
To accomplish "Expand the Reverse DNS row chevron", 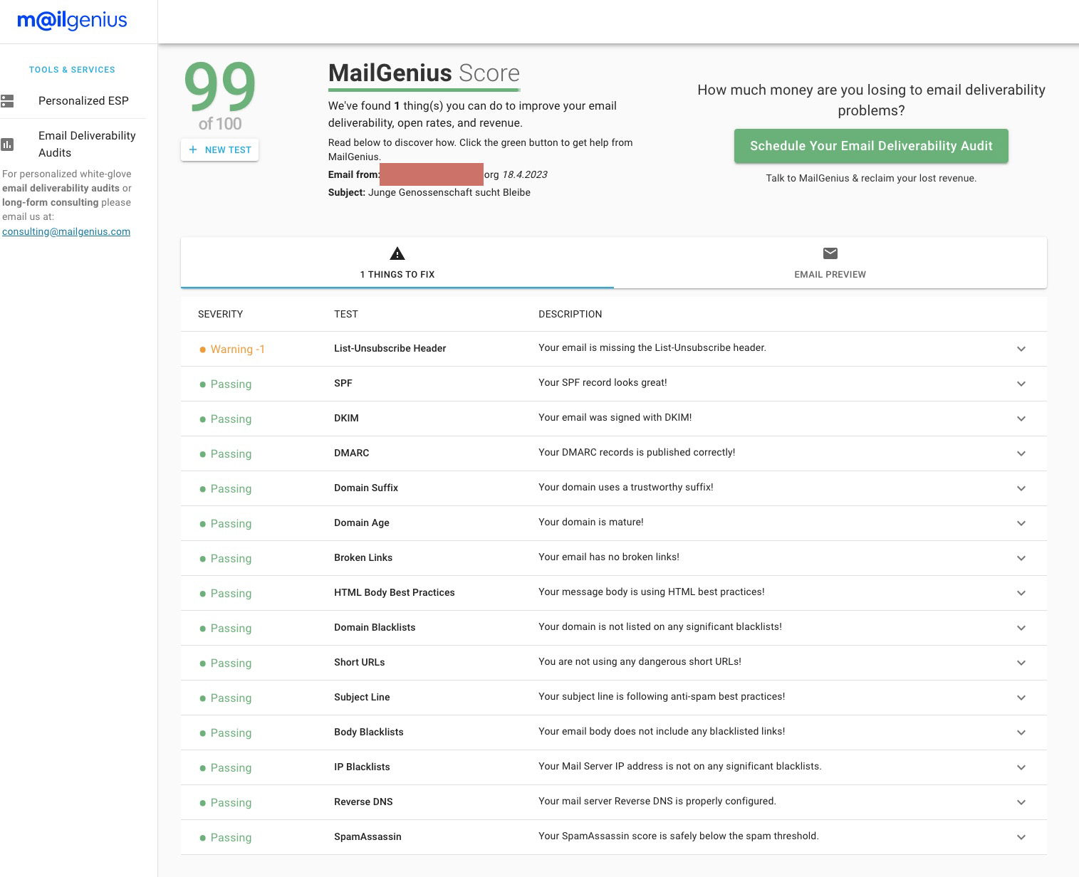I will tap(1021, 802).
